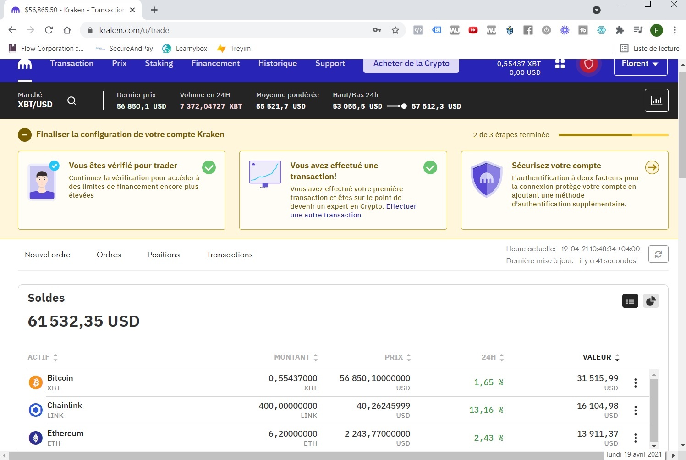
Task: Click the red shield security icon
Action: (589, 64)
